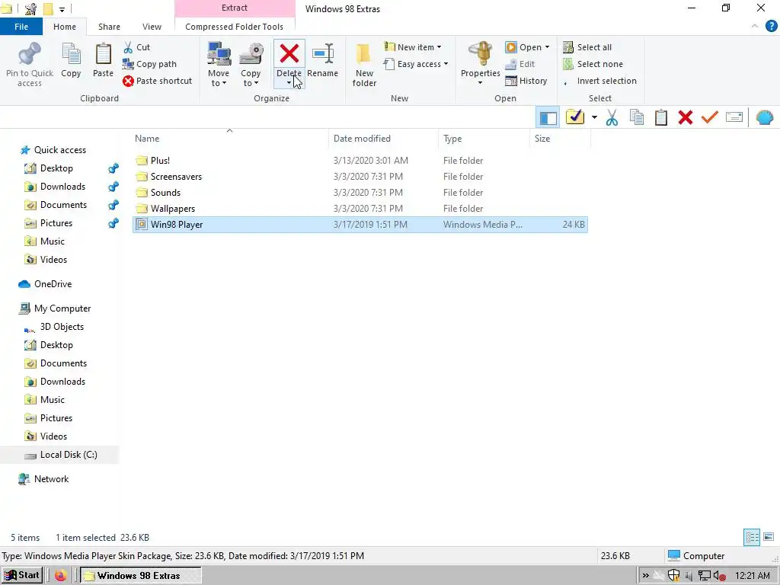
Task: Open the File menu tab
Action: (x=21, y=27)
